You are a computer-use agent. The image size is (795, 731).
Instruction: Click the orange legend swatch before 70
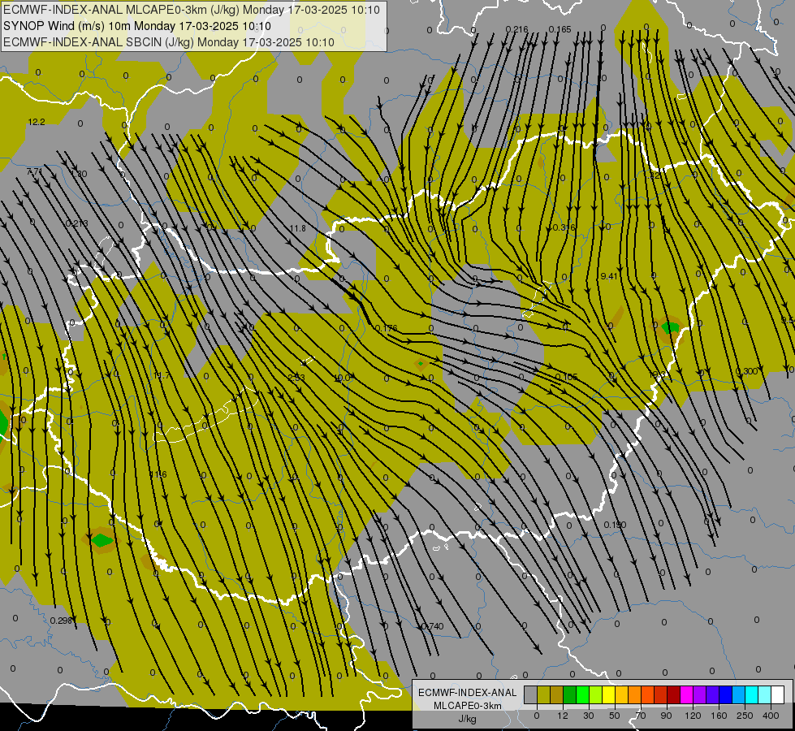635,694
